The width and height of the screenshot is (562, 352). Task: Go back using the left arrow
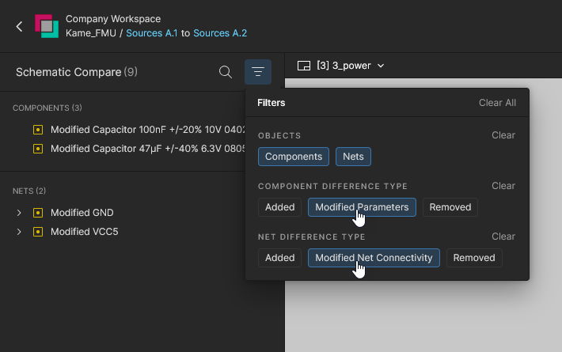19,26
